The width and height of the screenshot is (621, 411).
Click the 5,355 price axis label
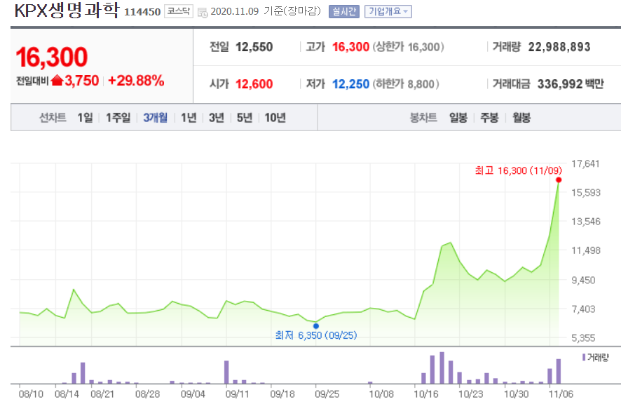[x=583, y=338]
